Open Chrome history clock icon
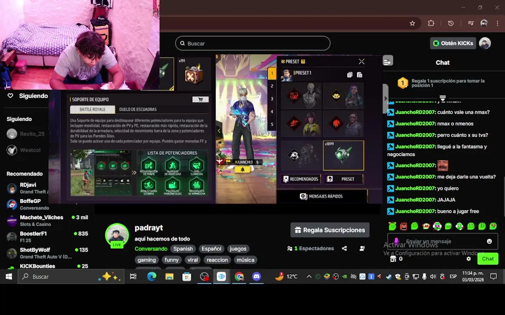Screen dimensions: 505x315 451,23
